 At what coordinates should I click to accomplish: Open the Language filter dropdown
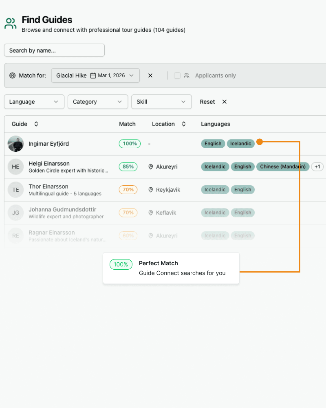pyautogui.click(x=34, y=102)
